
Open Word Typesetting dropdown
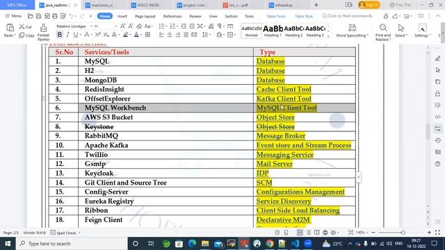(353, 31)
